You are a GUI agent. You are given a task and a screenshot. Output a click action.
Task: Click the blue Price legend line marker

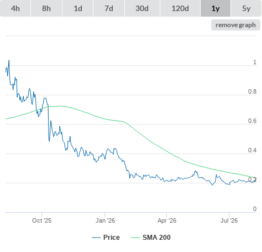coord(96,238)
